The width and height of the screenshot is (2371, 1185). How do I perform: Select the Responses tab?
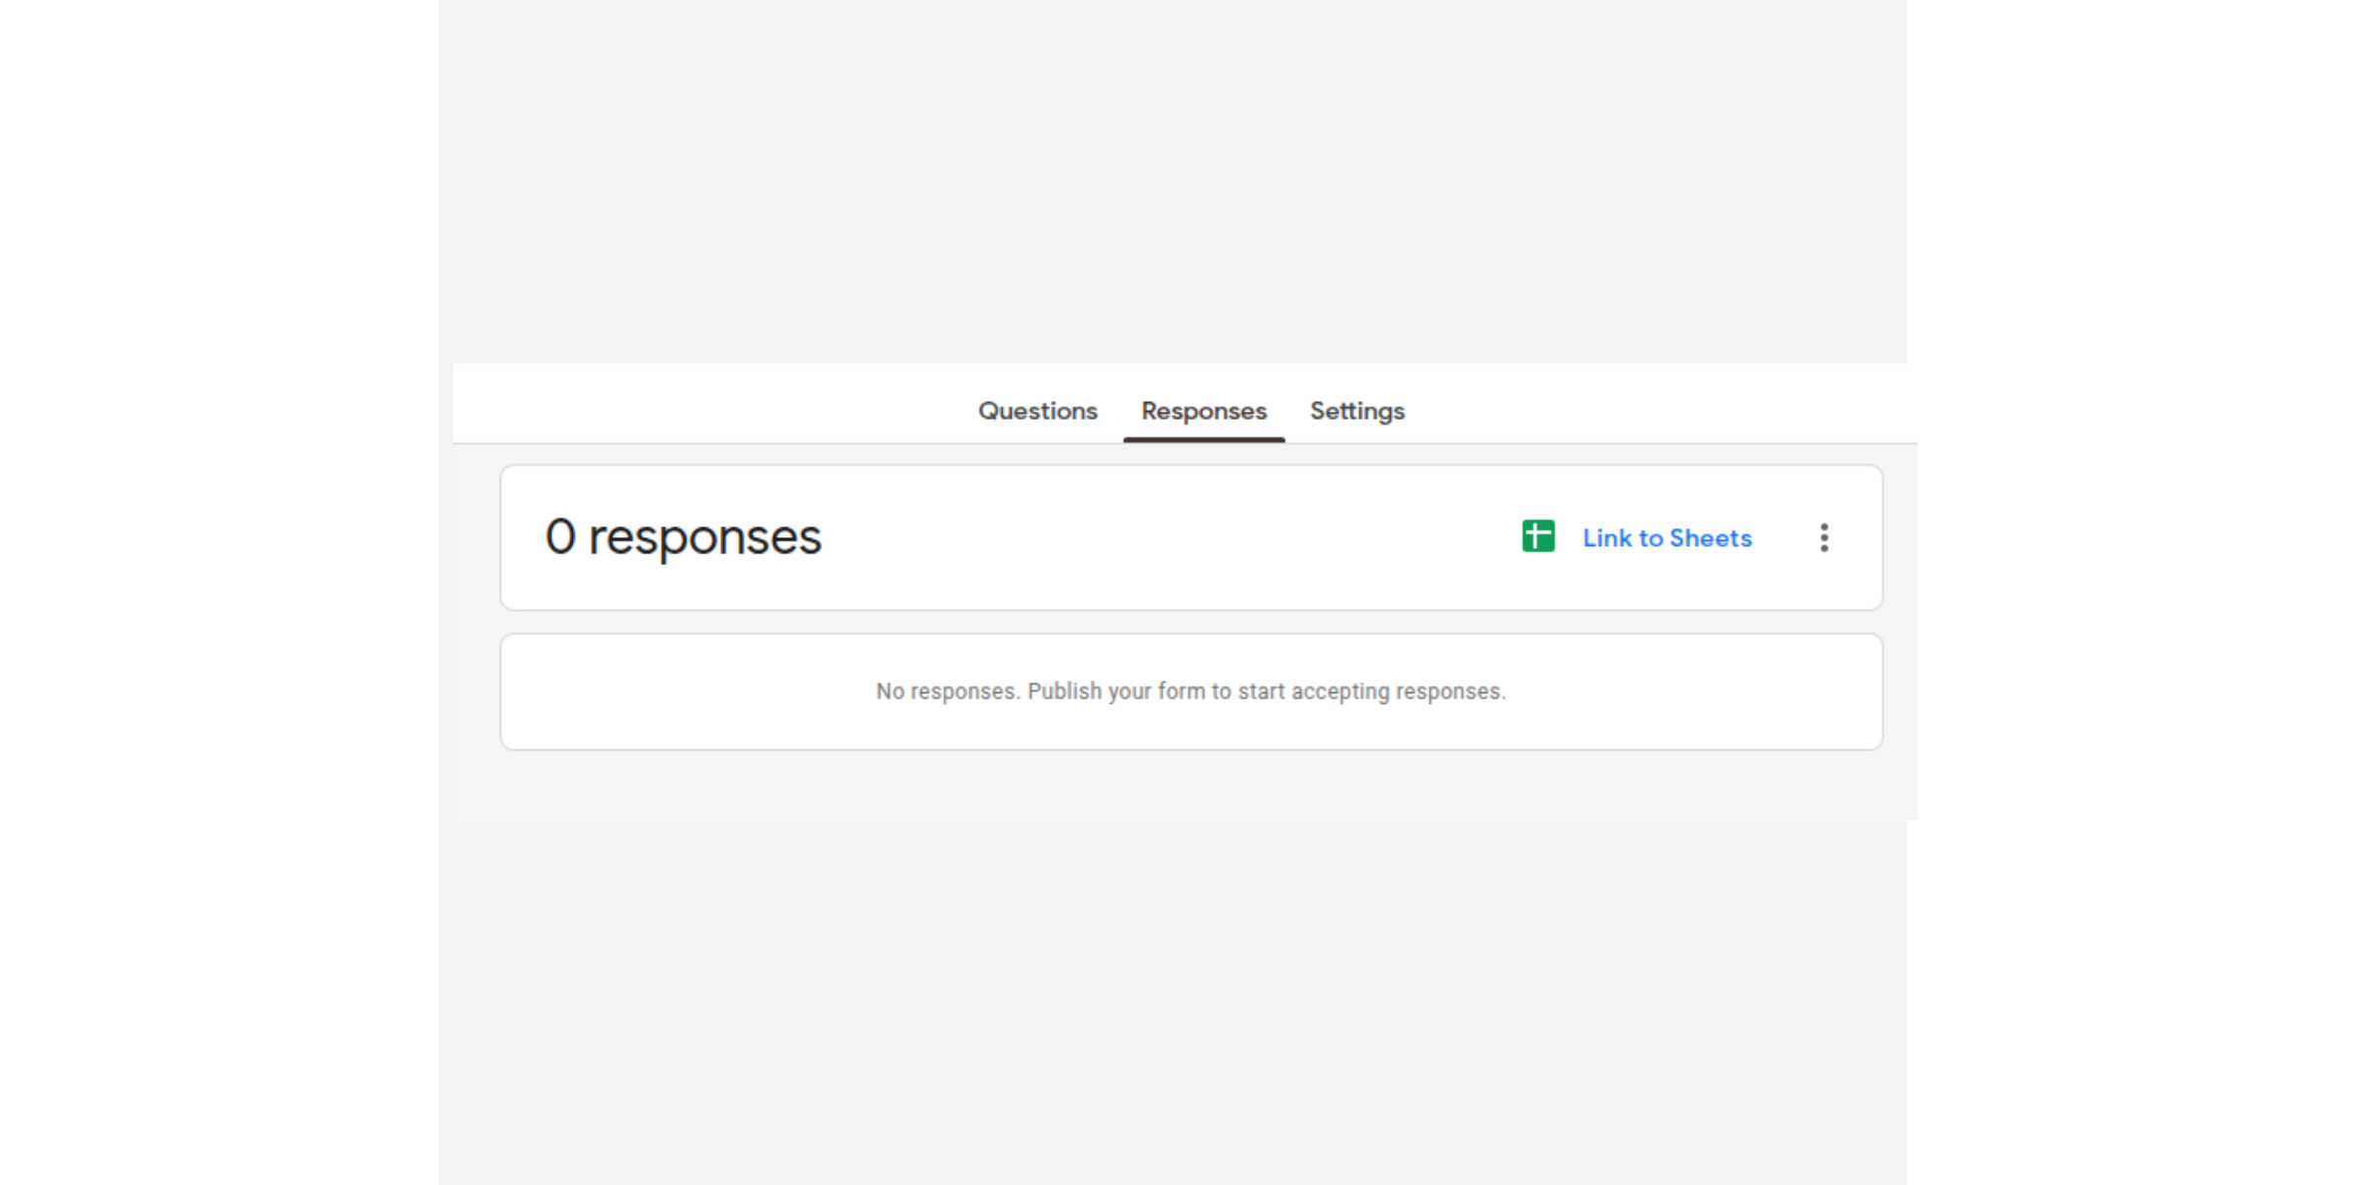[x=1203, y=411]
